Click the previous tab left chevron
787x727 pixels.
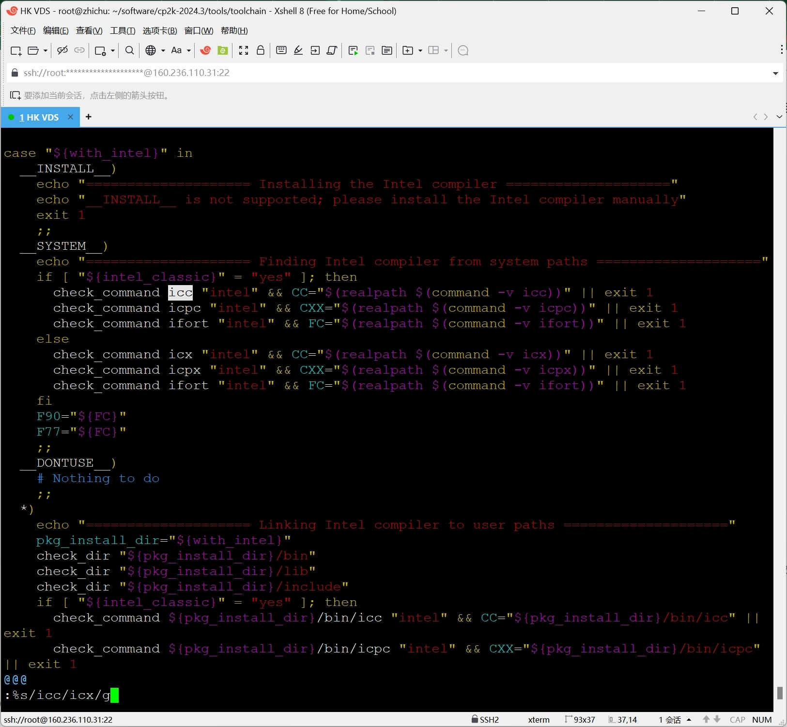[x=755, y=117]
